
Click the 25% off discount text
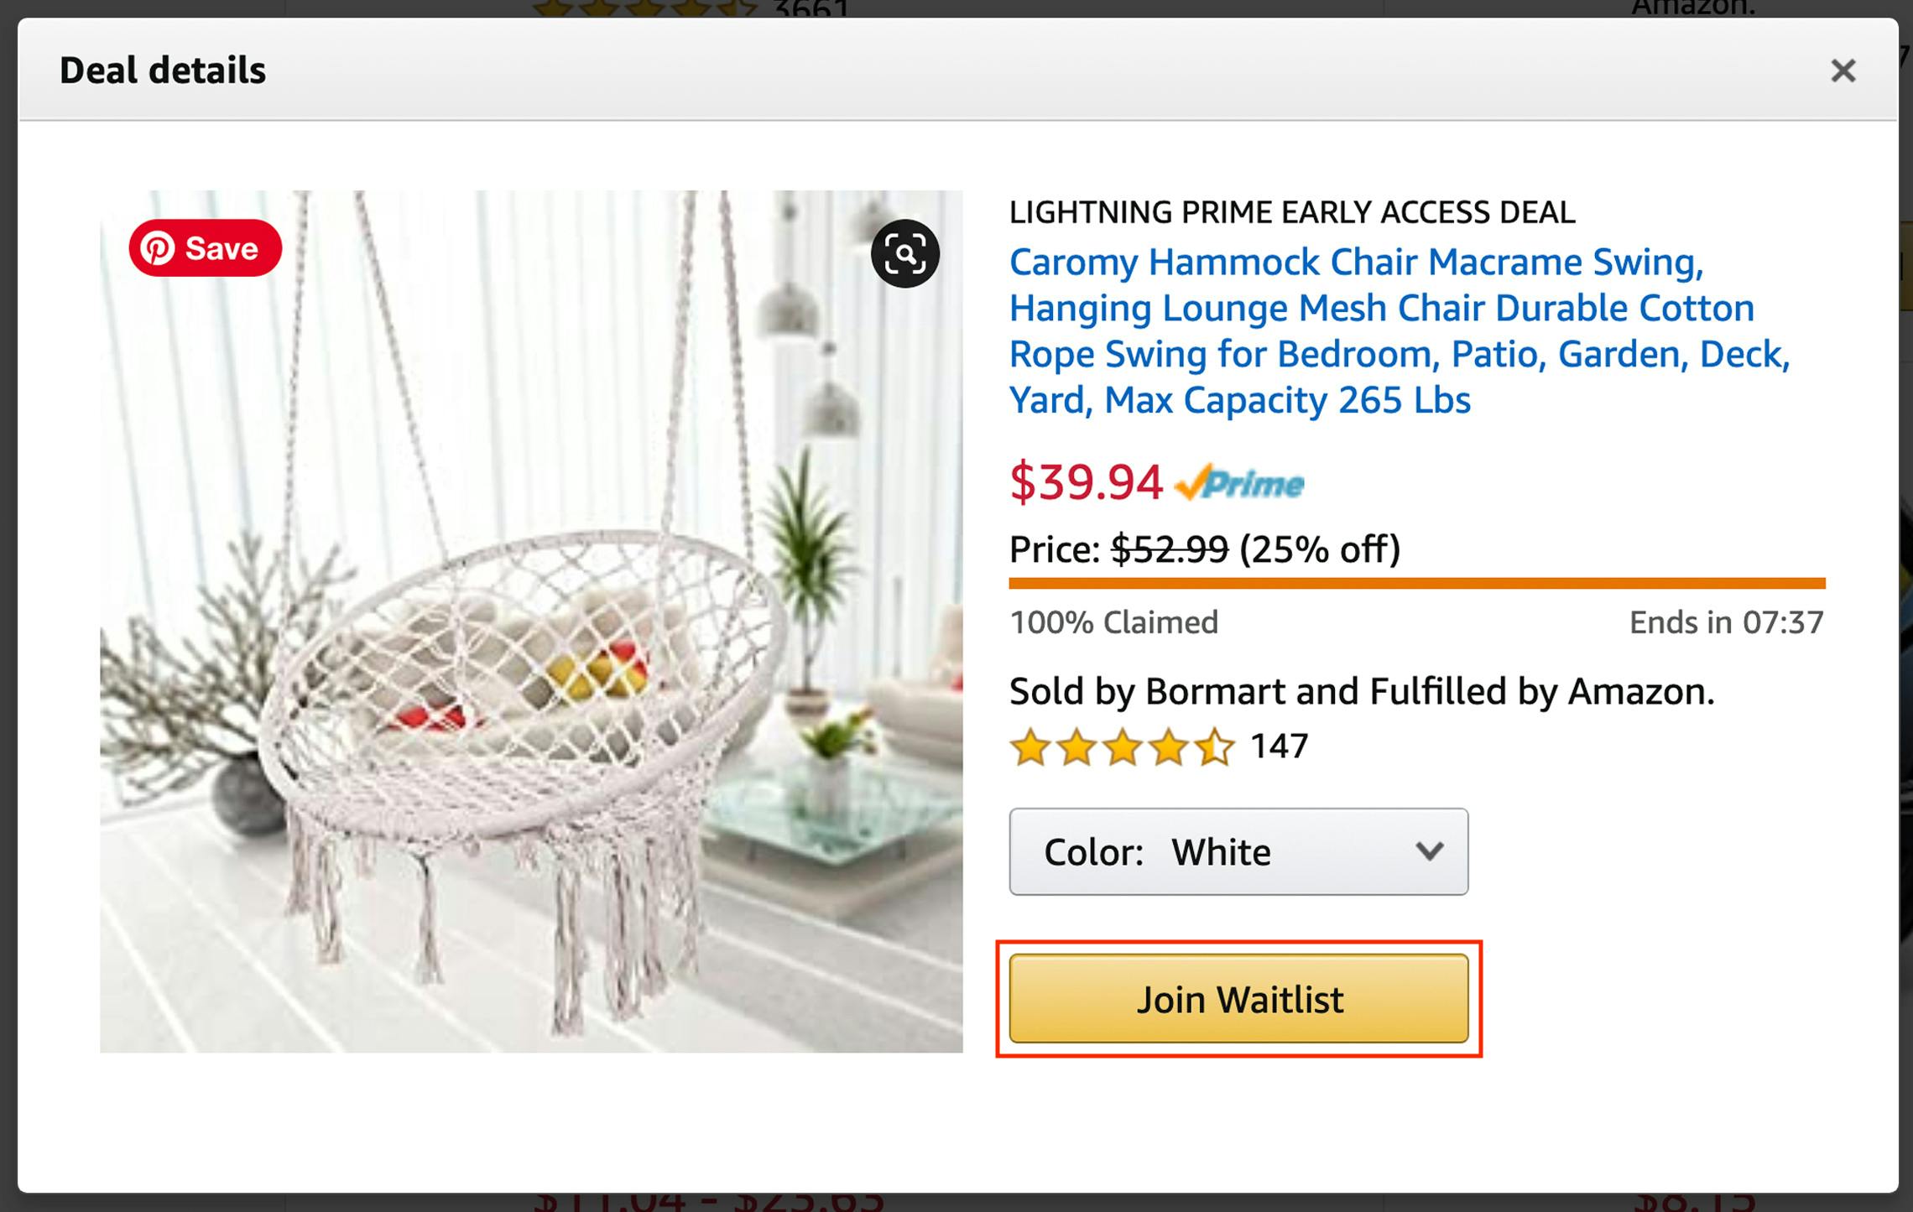click(1320, 549)
